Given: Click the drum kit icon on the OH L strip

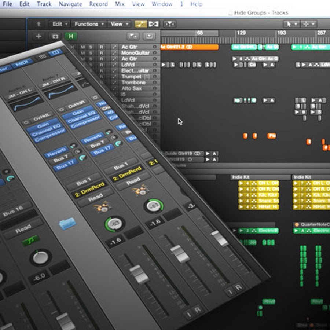Looking at the screenshot, I should tap(103, 207).
